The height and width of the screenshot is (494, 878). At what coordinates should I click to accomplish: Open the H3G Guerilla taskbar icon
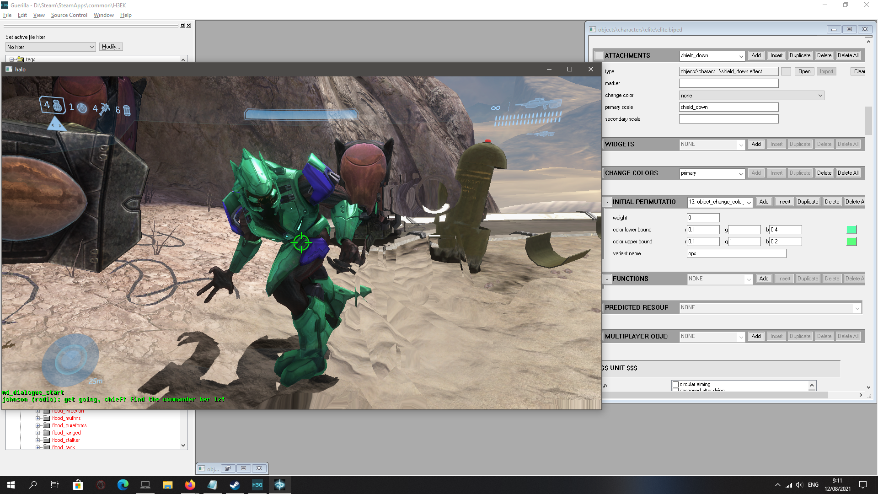click(257, 485)
